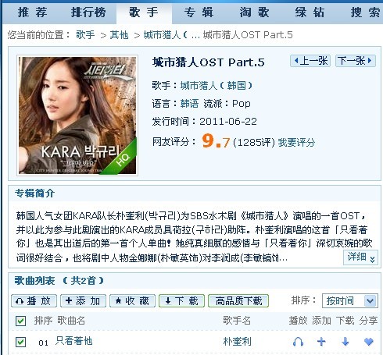Play song 只看着他 with headphone icon

298,342
